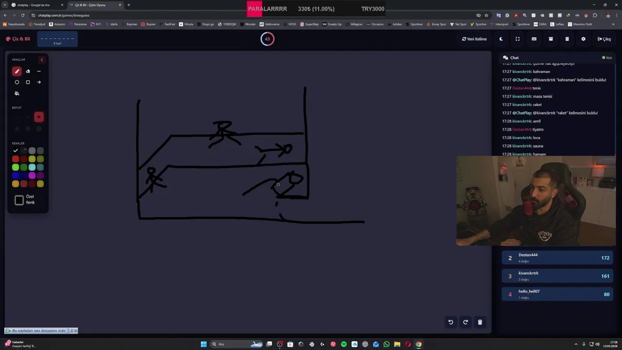The height and width of the screenshot is (350, 622).
Task: Toggle dark mode moon icon
Action: [x=501, y=39]
